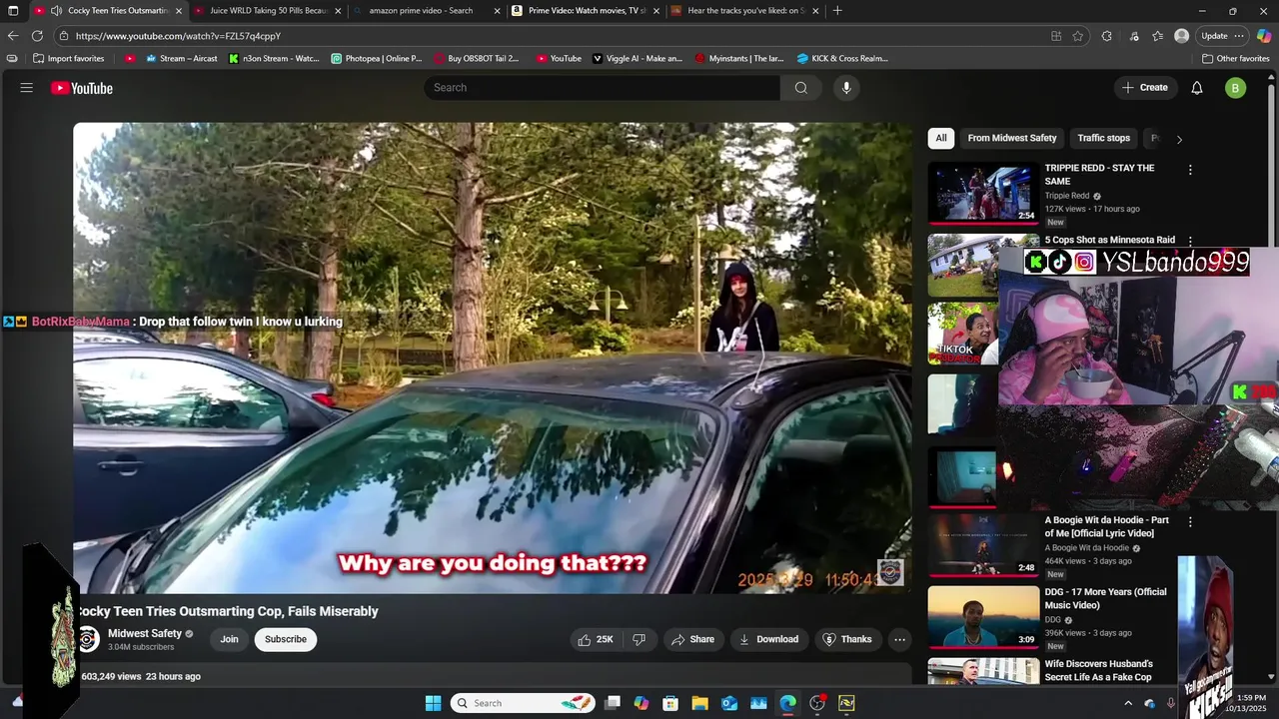Open the browser Update menu

[x=1223, y=36]
